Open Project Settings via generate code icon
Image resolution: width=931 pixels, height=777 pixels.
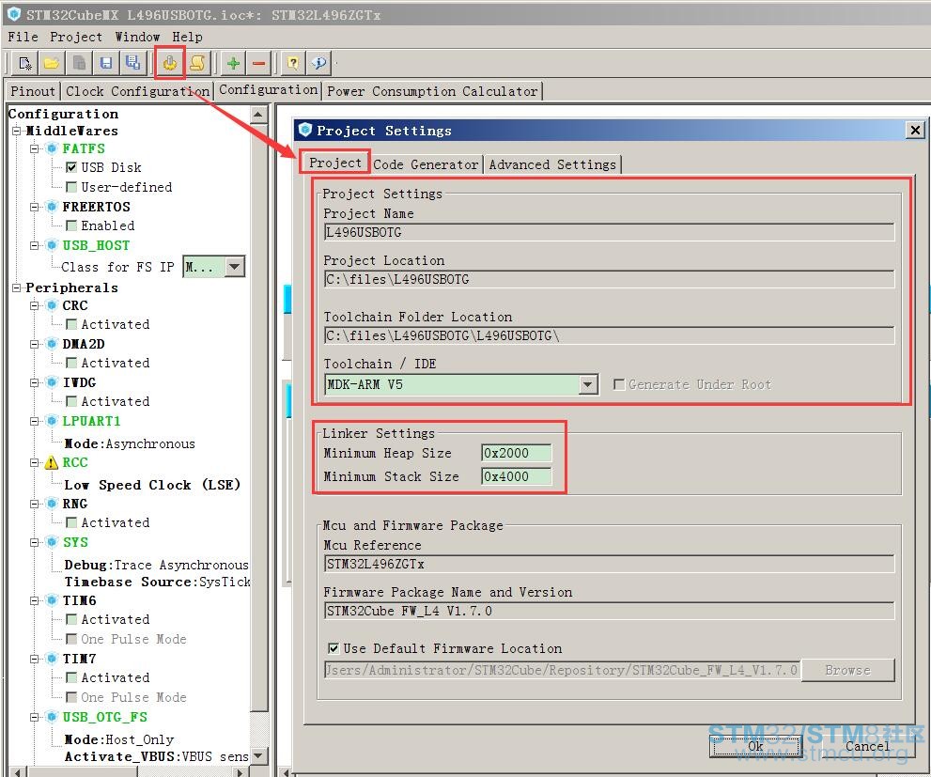tap(170, 63)
